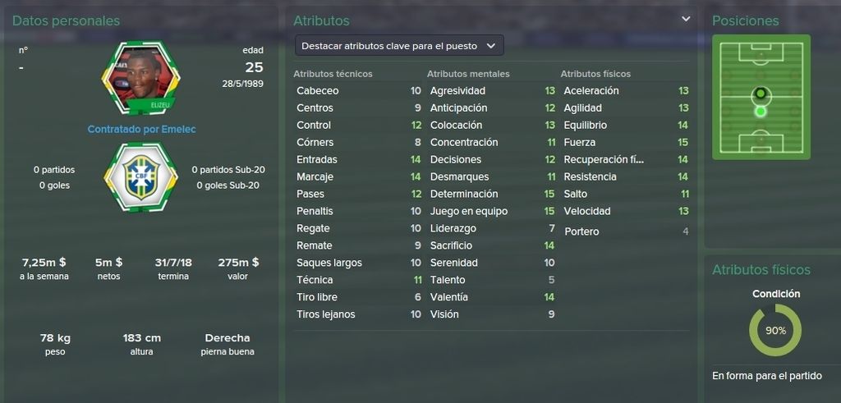Click the CBF Brazil national team badge
Viewport: 841px width, 403px height.
pyautogui.click(x=140, y=178)
